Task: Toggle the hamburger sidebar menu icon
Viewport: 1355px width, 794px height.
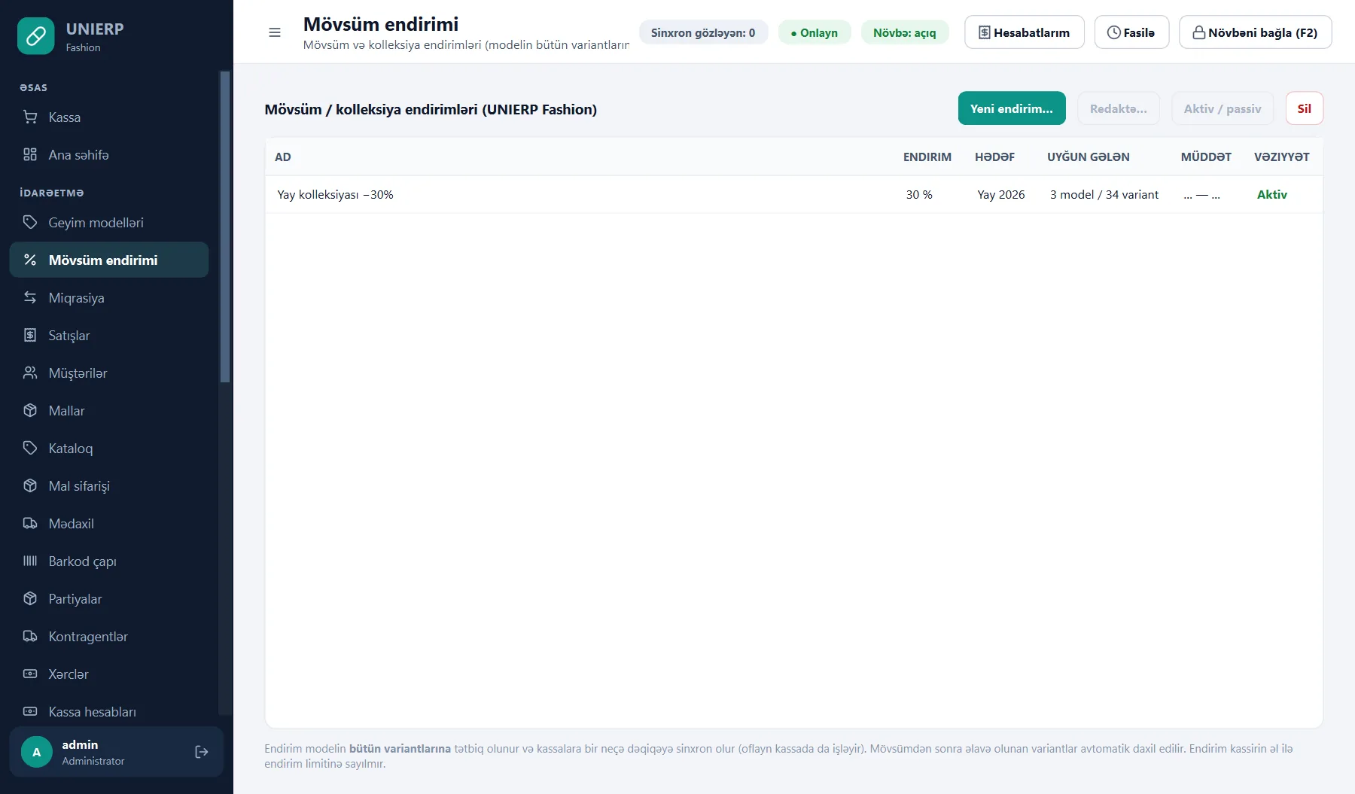Action: [x=275, y=32]
